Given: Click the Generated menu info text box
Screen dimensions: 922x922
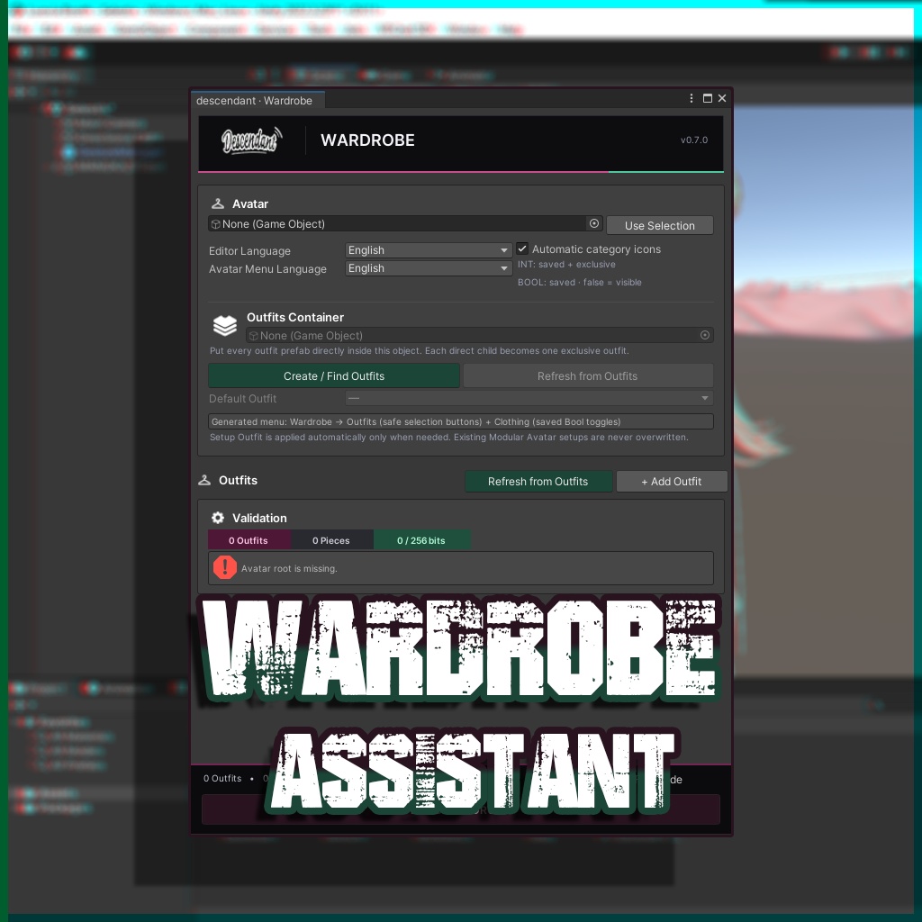Looking at the screenshot, I should (460, 421).
